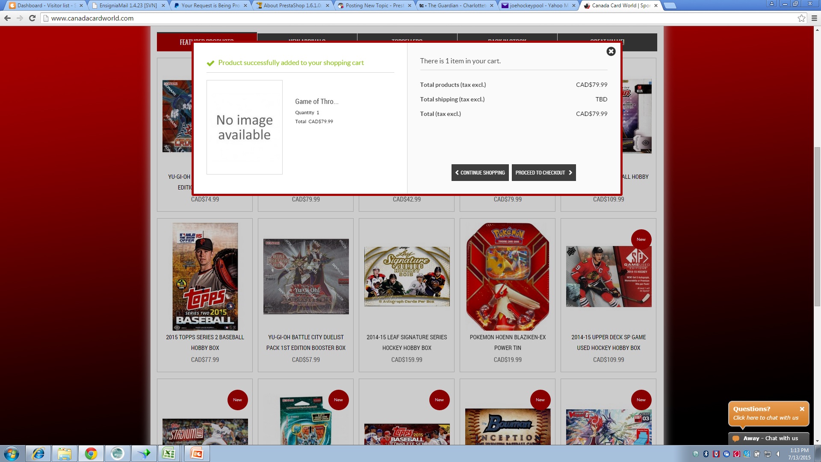The width and height of the screenshot is (821, 462).
Task: Click browser back arrow icon
Action: (7, 18)
